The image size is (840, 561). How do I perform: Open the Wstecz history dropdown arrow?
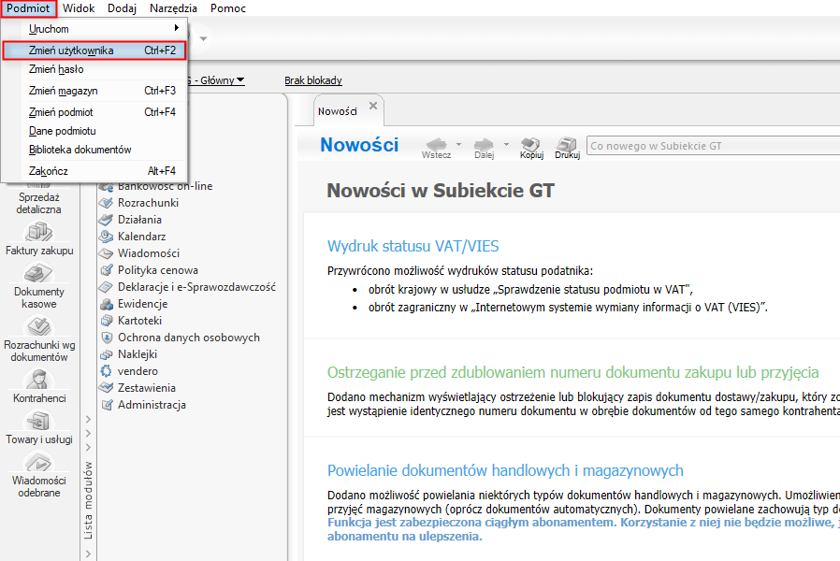click(x=458, y=145)
